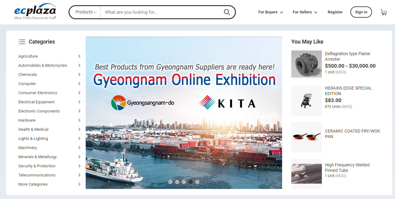Open the Products search type dropdown
Image resolution: width=395 pixels, height=199 pixels.
86,12
